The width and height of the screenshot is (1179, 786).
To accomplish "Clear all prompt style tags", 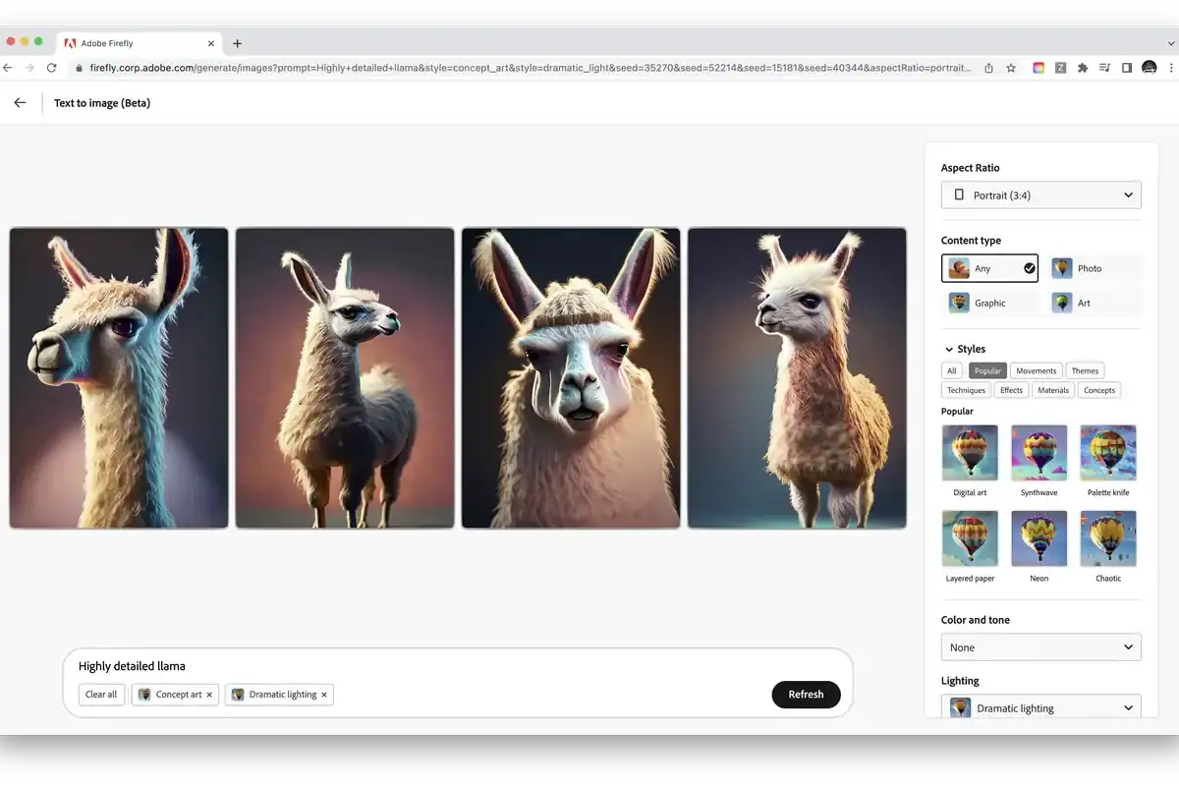I will point(101,695).
